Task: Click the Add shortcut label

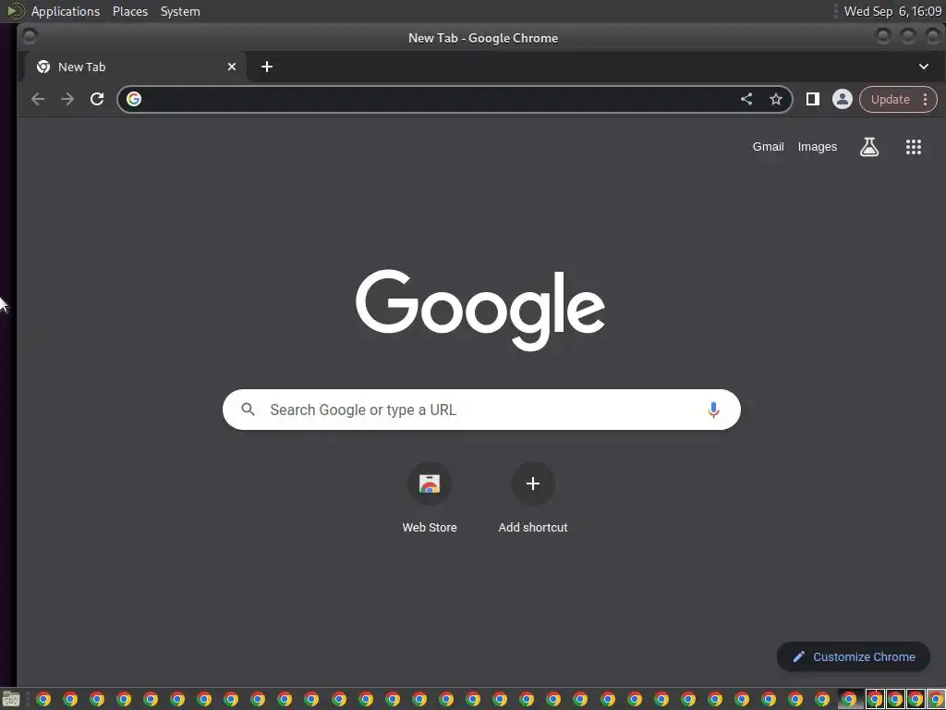Action: point(533,528)
